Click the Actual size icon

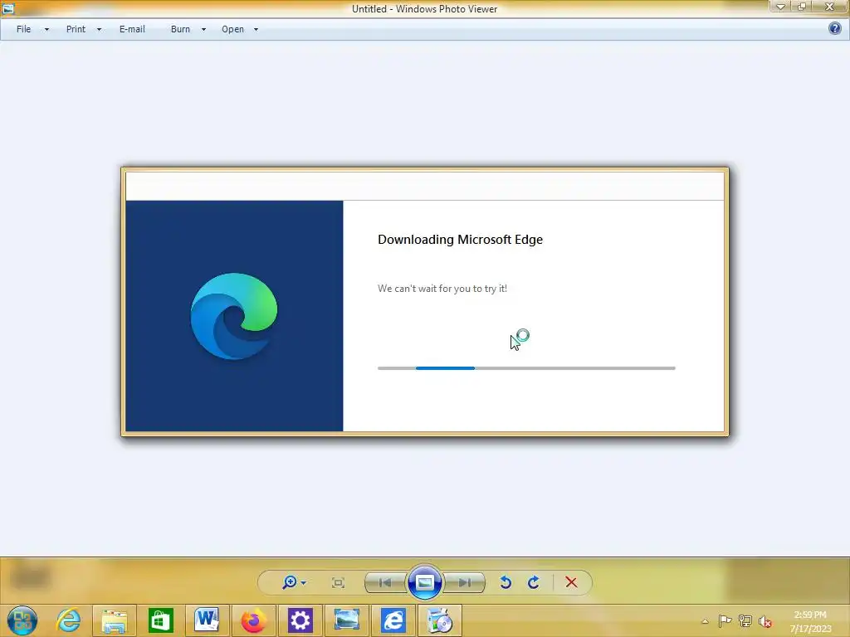[x=338, y=583]
